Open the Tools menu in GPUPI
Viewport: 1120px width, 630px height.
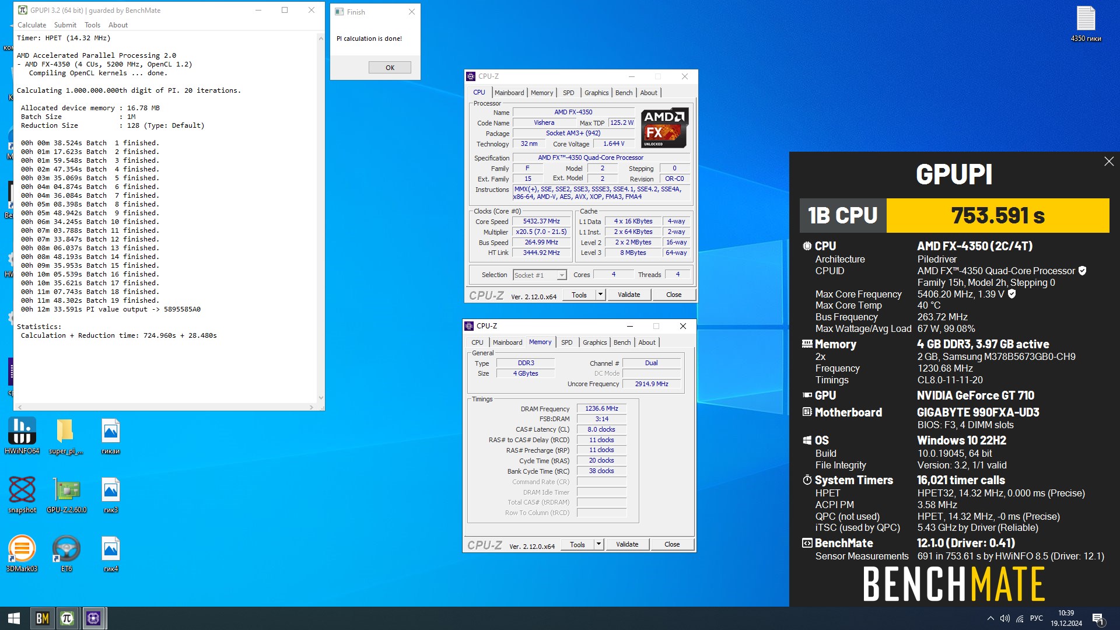(x=92, y=25)
